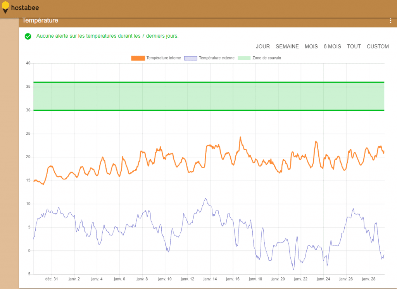Image resolution: width=397 pixels, height=289 pixels.
Task: Select the JOUR time range
Action: [262, 47]
